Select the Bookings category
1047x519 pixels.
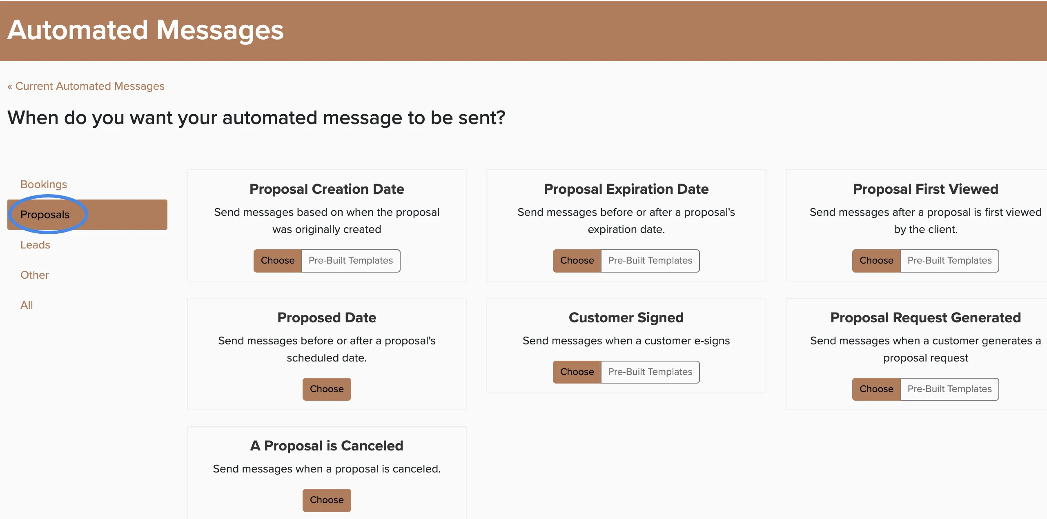(x=44, y=184)
